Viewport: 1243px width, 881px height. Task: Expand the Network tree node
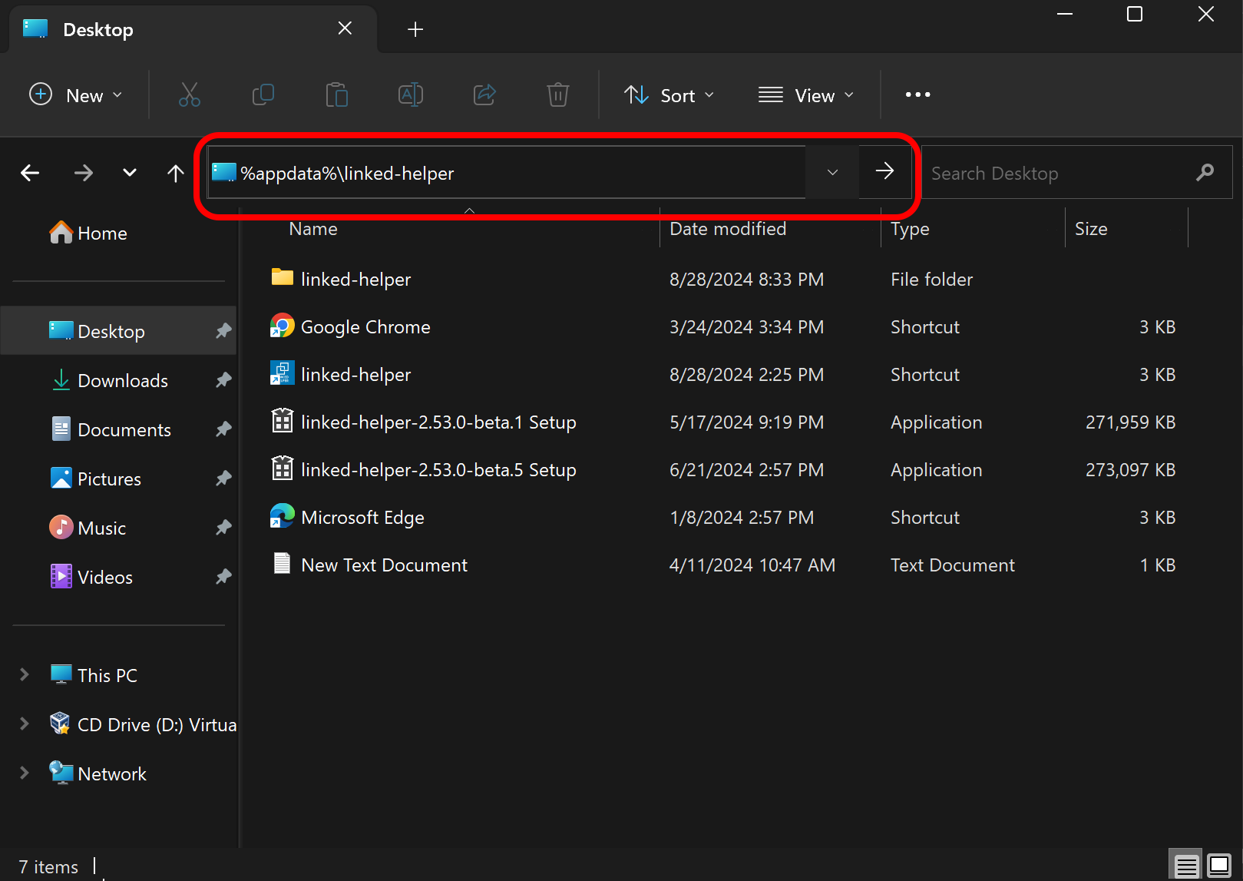pos(25,773)
